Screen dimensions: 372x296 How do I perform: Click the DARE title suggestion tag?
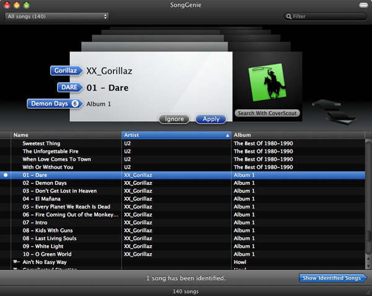pos(70,87)
